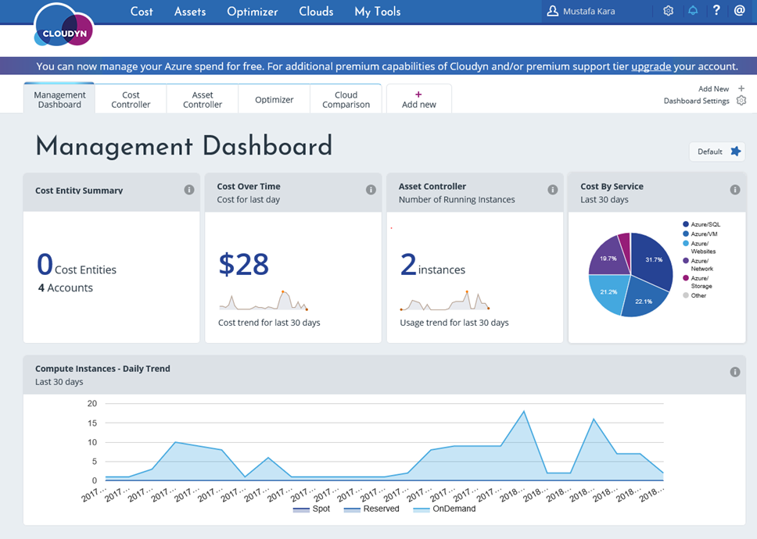Click the 2 instances value
This screenshot has height=539, width=757.
point(432,265)
